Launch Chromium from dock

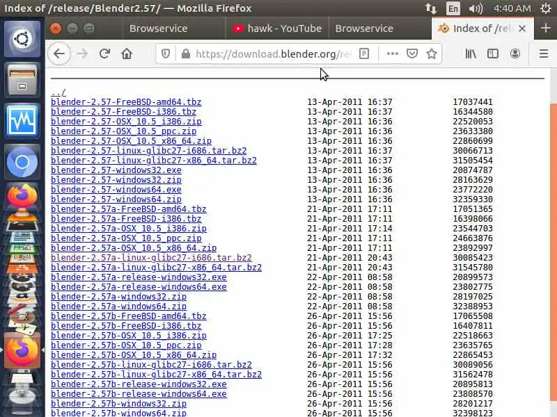pyautogui.click(x=22, y=162)
